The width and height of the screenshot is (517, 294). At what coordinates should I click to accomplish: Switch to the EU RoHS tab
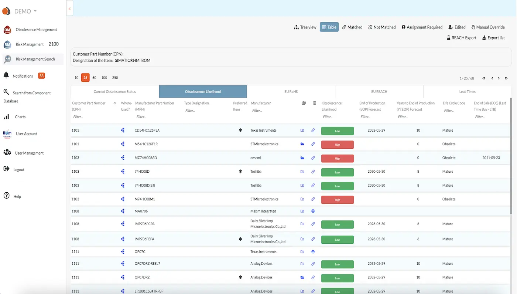(290, 91)
